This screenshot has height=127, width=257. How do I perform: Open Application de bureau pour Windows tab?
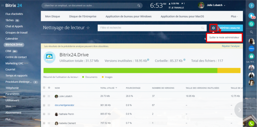[x=128, y=16]
